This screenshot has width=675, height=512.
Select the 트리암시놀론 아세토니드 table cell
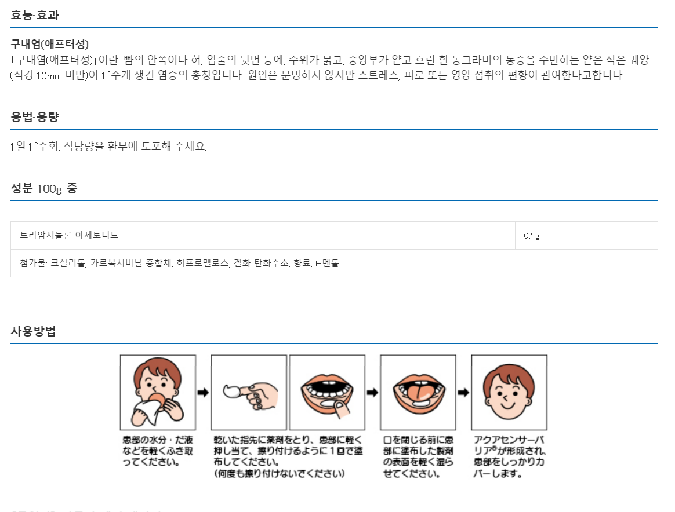pyautogui.click(x=70, y=235)
